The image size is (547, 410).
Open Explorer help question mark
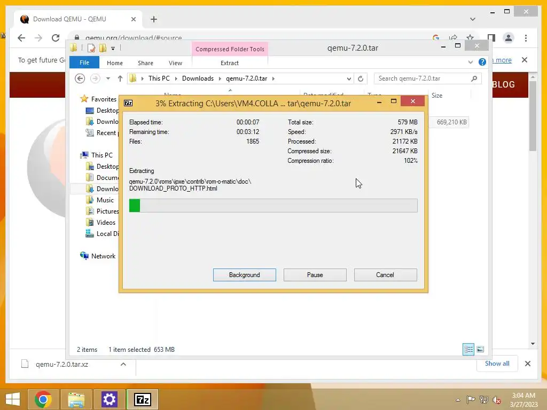pyautogui.click(x=482, y=62)
